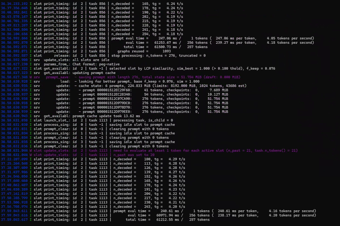Click the purple 'saving prompt with length 276' warning
340x226 pixels.
pos(121,77)
